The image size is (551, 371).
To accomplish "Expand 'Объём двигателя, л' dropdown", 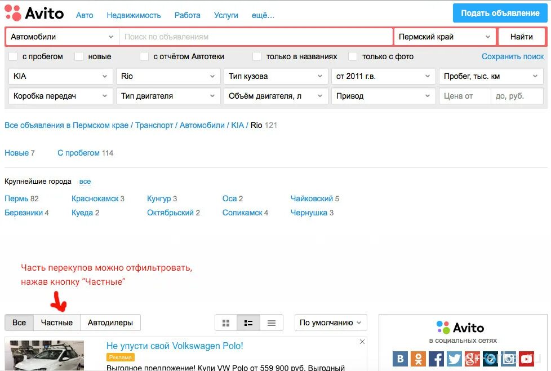I will pyautogui.click(x=276, y=96).
